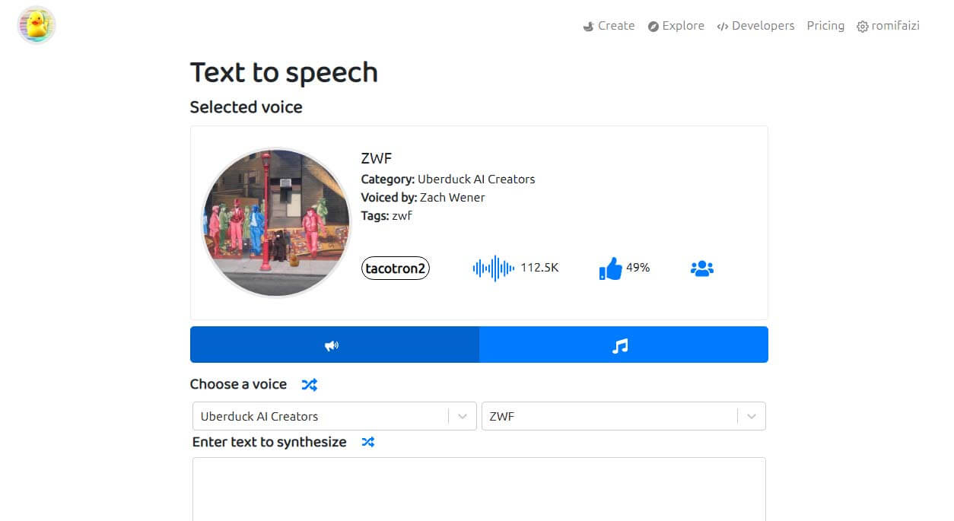Click the ZWF voice avatar image
954x521 pixels.
[276, 222]
